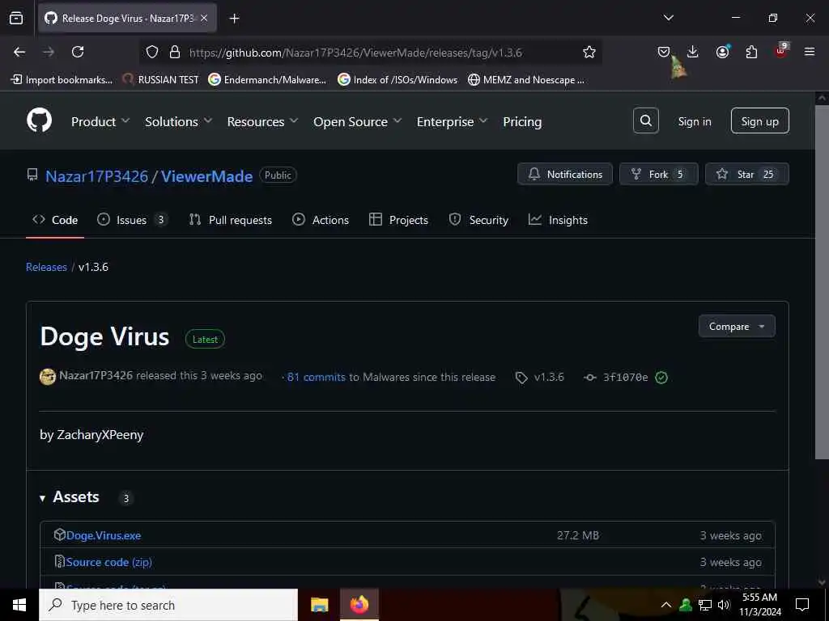Open the 81 commits link
This screenshot has width=829, height=621.
317,377
